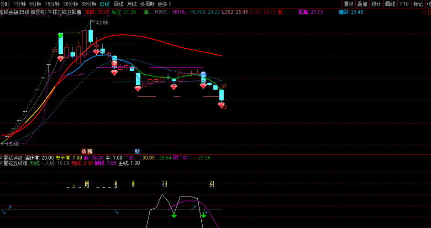
Task: Open the 星花五线谱 indicator dropdown triangle
Action: click(x=1, y=163)
